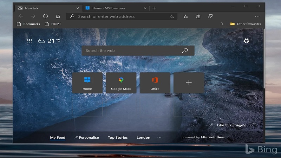This screenshot has width=281, height=158.
Task: Expand more feed topics ellipsis
Action: (x=159, y=137)
